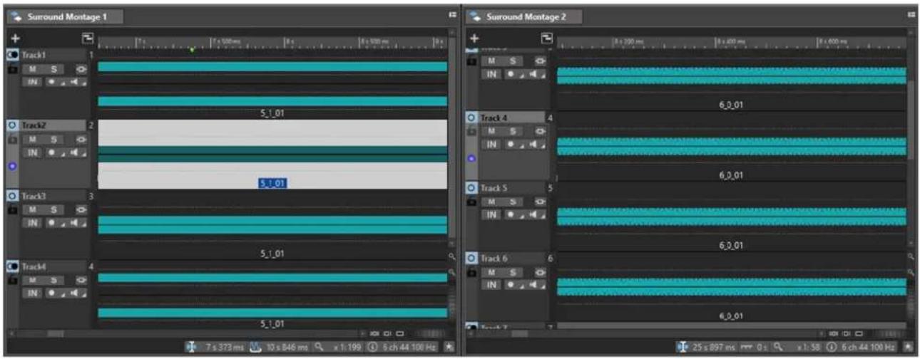The height and width of the screenshot is (359, 920).
Task: Click the 7 s 373 ms position readout
Action: pyautogui.click(x=224, y=347)
